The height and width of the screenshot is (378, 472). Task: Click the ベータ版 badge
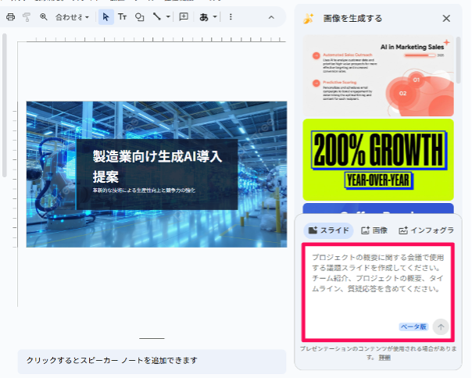pyautogui.click(x=414, y=326)
